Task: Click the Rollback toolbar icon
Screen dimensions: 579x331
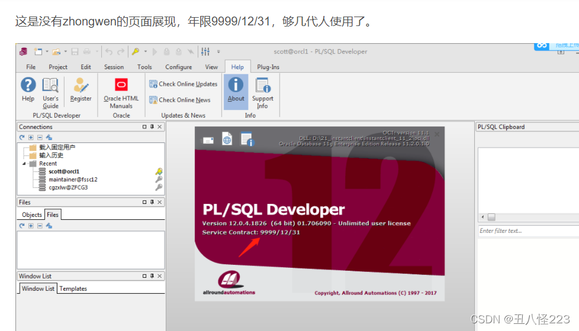Action: tap(178, 51)
